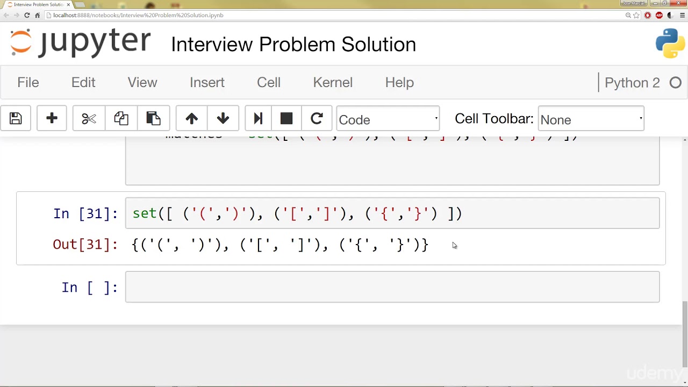Open the Help menu

click(x=399, y=82)
